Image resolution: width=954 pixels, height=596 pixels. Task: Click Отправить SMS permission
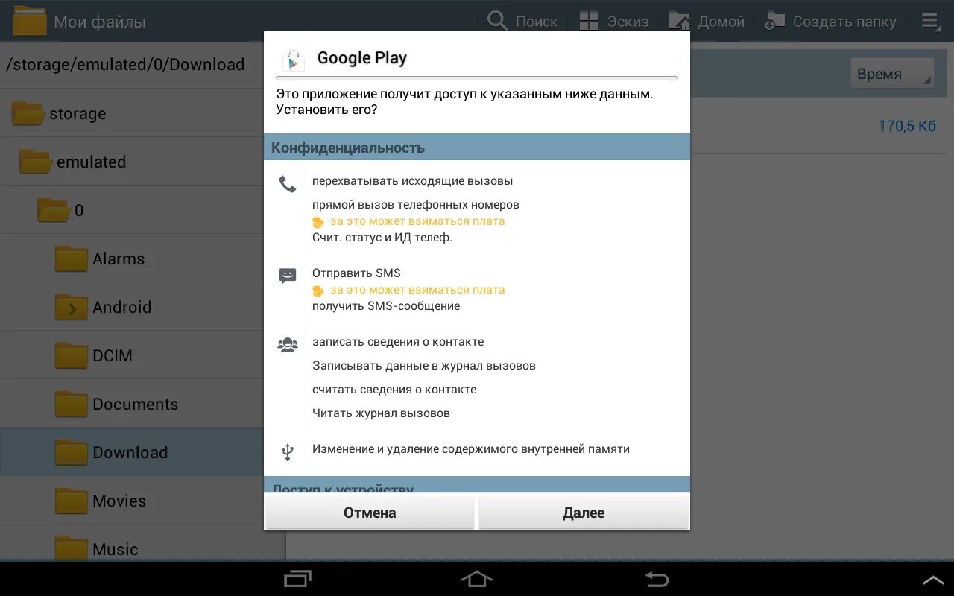pos(356,273)
